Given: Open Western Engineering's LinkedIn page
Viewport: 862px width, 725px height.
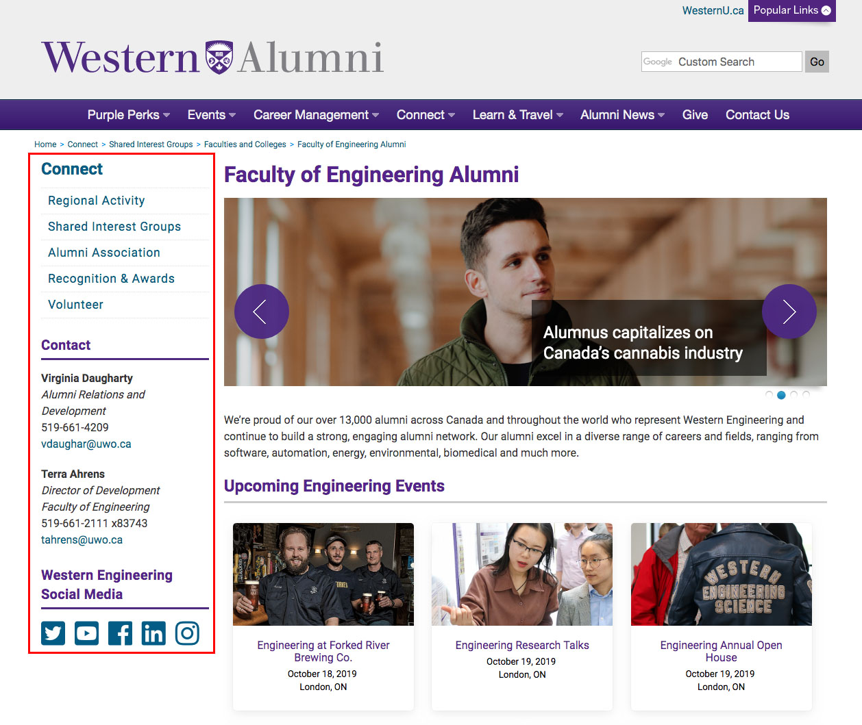Looking at the screenshot, I should tap(153, 633).
